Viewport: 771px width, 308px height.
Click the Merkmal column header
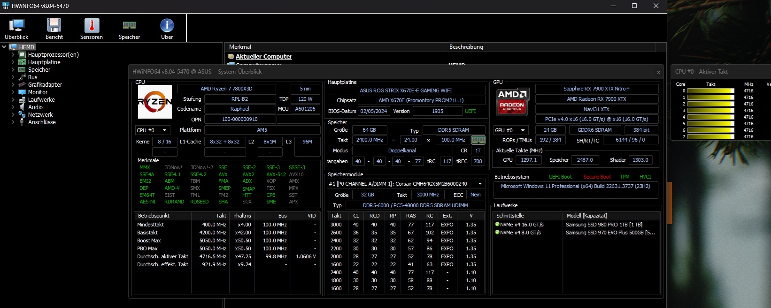click(x=334, y=47)
